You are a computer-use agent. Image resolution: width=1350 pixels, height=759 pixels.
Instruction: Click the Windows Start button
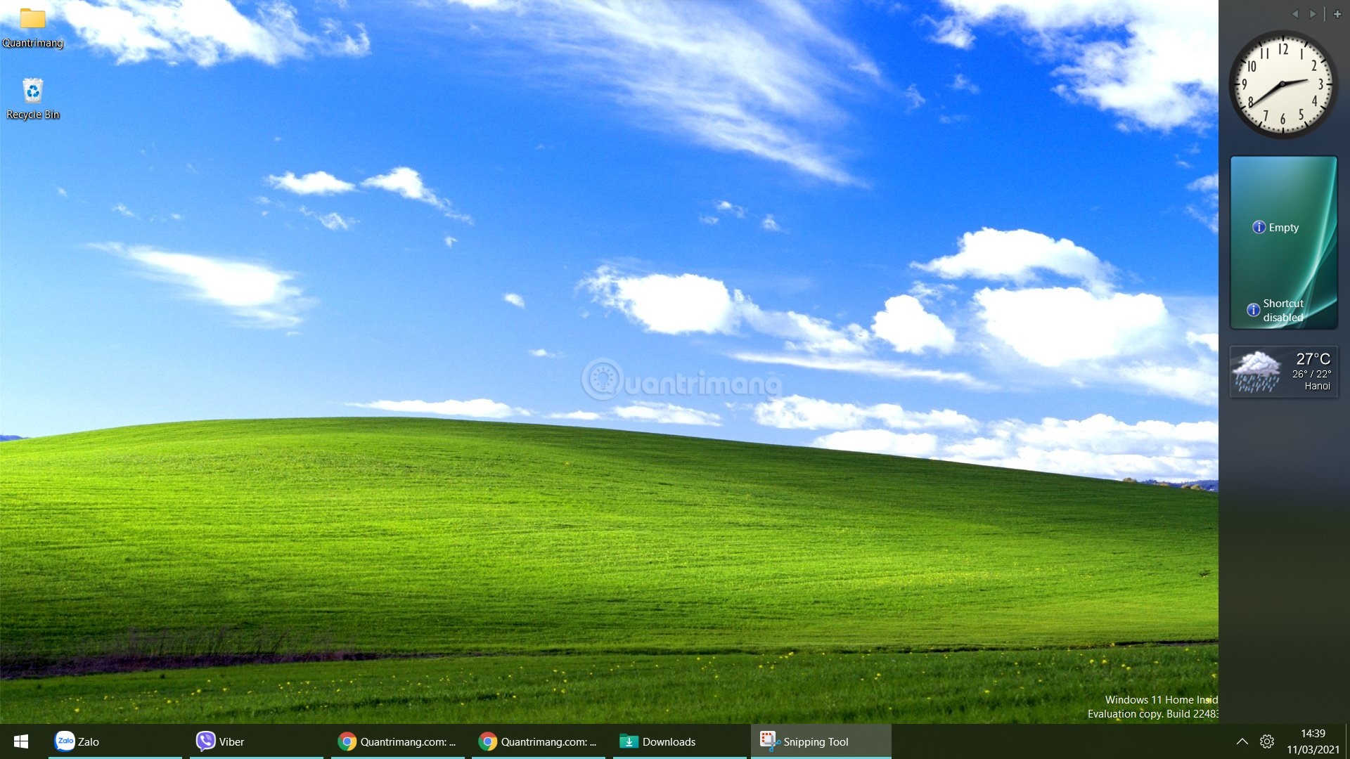[20, 741]
